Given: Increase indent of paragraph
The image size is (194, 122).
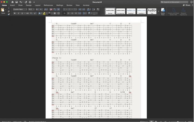Looking at the screenshot, I should pyautogui.click(x=84, y=9).
